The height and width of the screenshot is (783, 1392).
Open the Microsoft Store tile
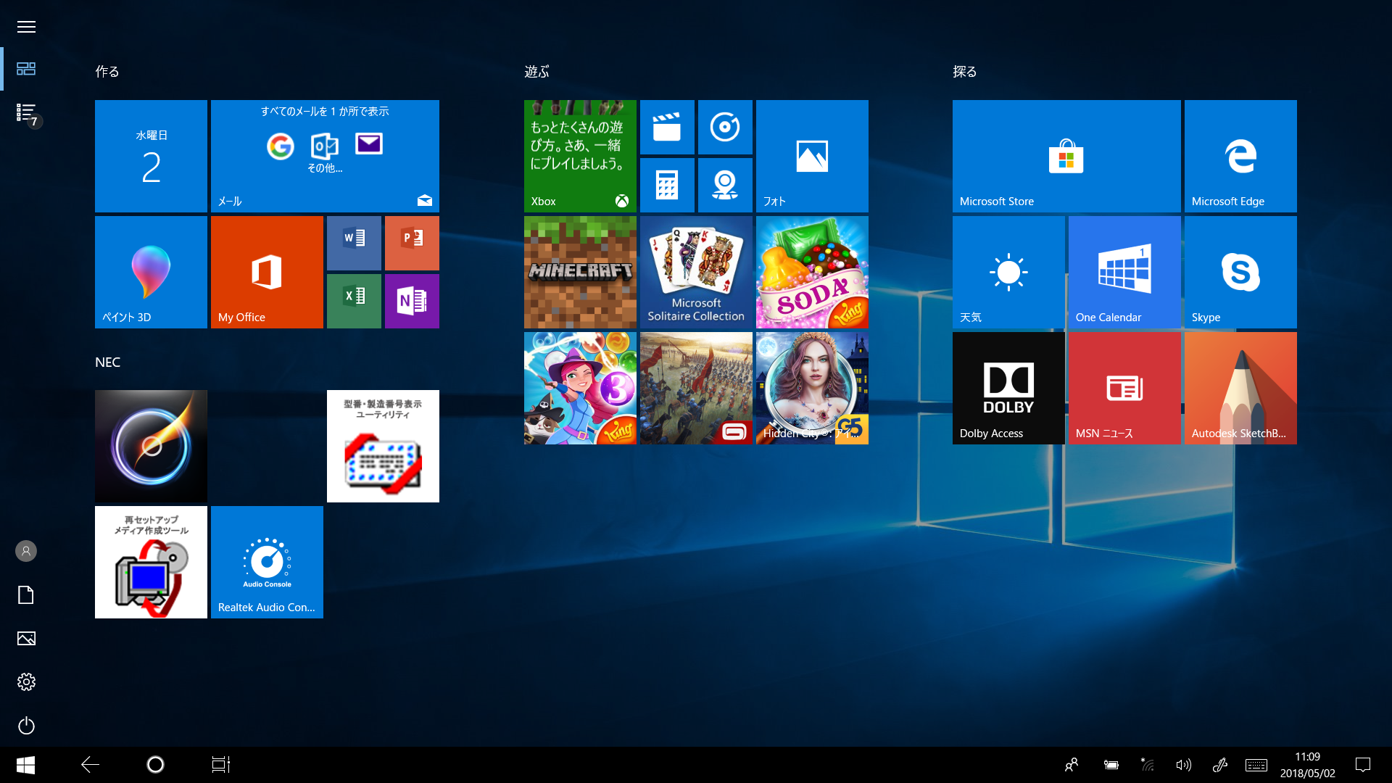tap(1066, 156)
